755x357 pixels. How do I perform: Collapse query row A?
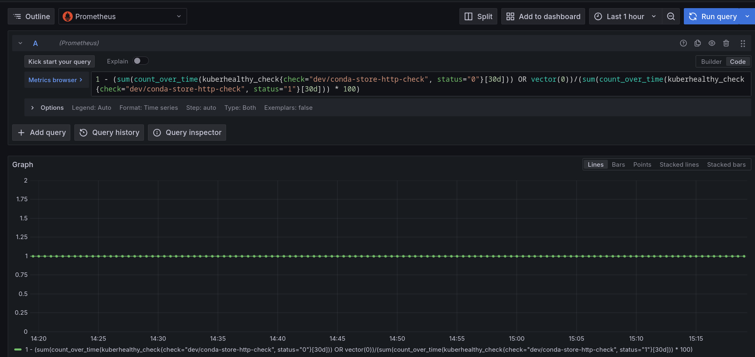tap(20, 43)
